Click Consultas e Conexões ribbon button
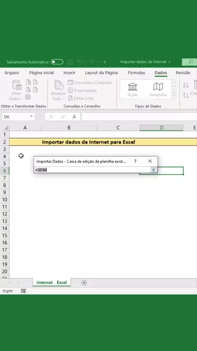Viewport: 197px width, 351px height. coord(89,83)
